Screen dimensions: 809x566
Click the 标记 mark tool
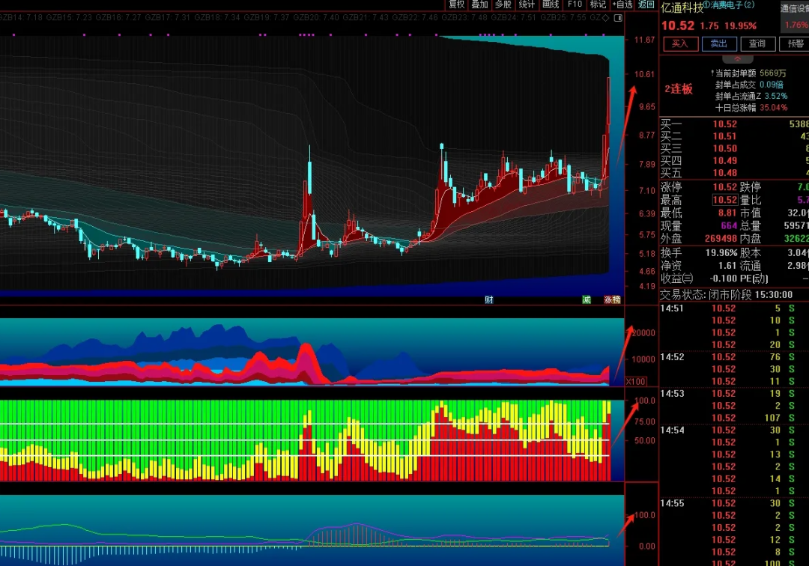(598, 4)
